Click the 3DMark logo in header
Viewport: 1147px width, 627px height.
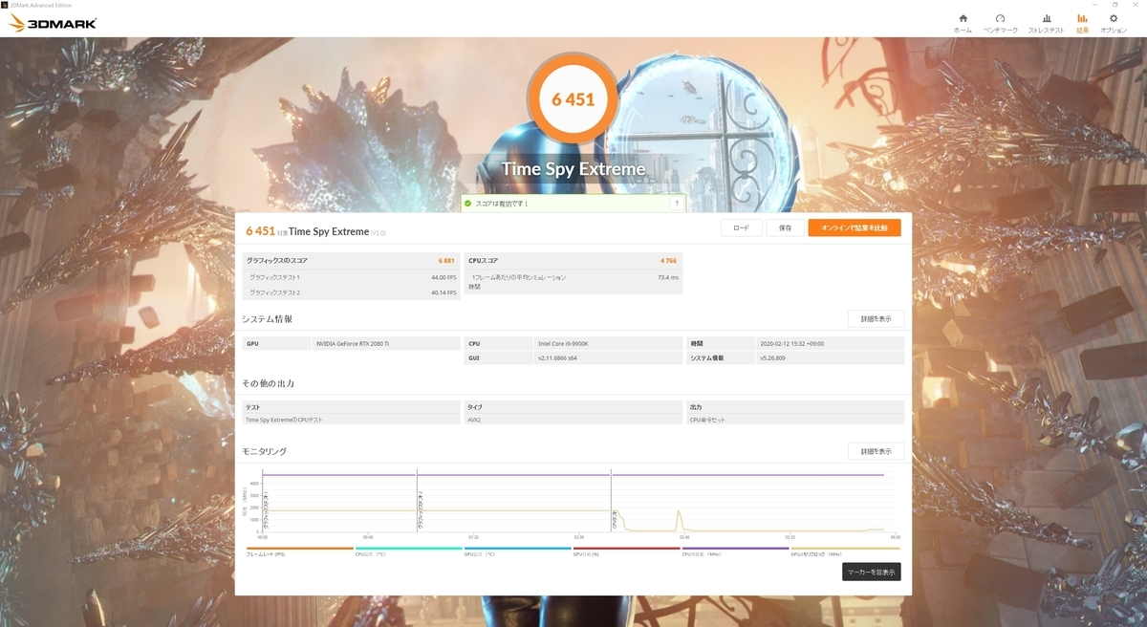(x=53, y=23)
